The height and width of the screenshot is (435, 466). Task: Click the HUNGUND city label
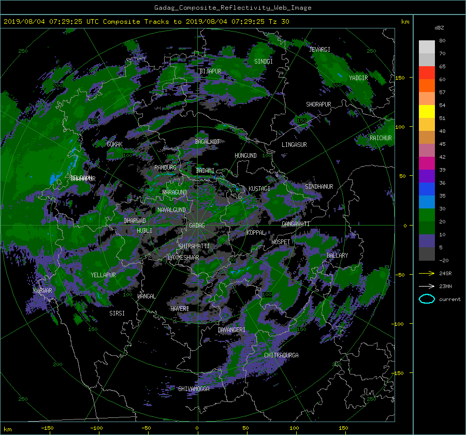pos(245,156)
